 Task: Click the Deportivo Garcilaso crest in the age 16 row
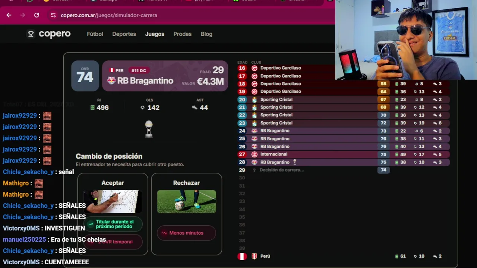coord(255,68)
